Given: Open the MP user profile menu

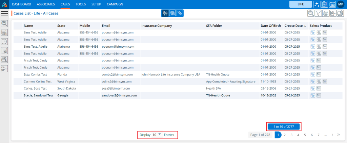Looking at the screenshot, I should pyautogui.click(x=341, y=4).
